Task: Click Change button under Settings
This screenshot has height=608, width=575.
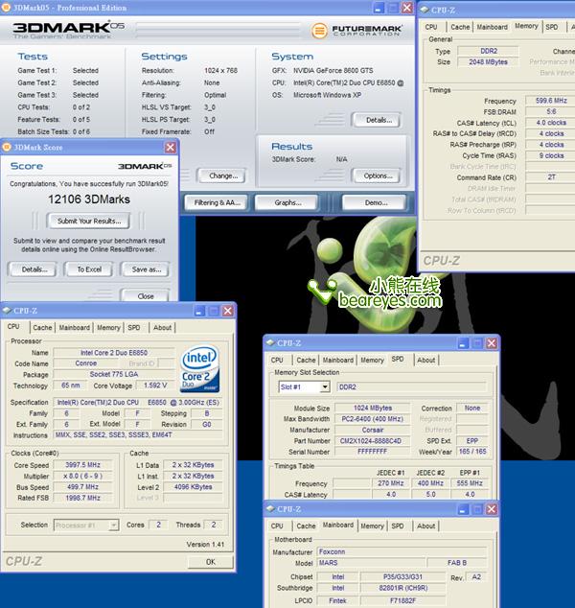Action: pos(223,175)
